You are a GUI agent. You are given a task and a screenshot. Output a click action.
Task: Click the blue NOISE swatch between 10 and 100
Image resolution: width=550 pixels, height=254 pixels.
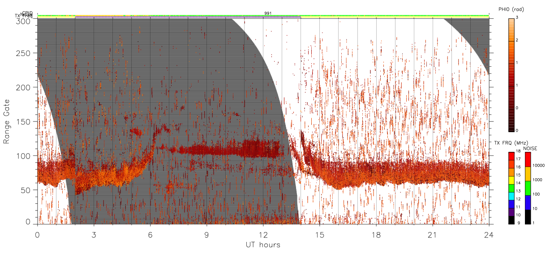click(x=527, y=202)
